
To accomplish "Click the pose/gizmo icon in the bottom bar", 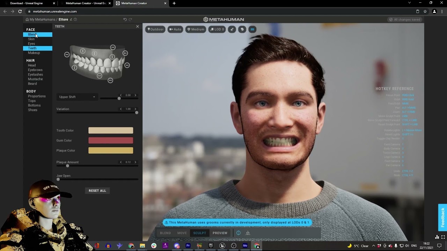I will 248,233.
